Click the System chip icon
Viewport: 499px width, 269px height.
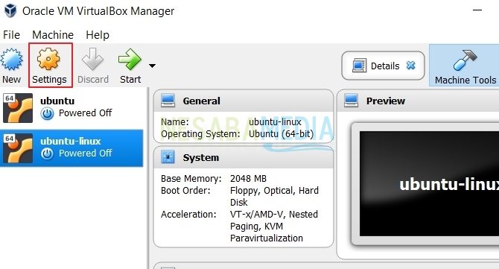pos(168,157)
